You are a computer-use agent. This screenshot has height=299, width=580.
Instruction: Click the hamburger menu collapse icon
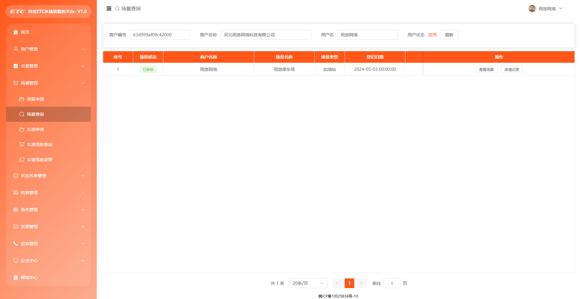pos(109,9)
